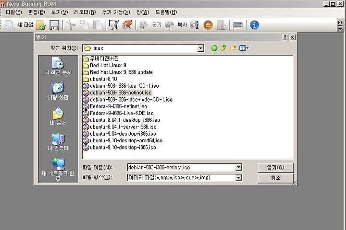Click the Nero Express switch icon
The image size is (346, 230).
pos(127,25)
